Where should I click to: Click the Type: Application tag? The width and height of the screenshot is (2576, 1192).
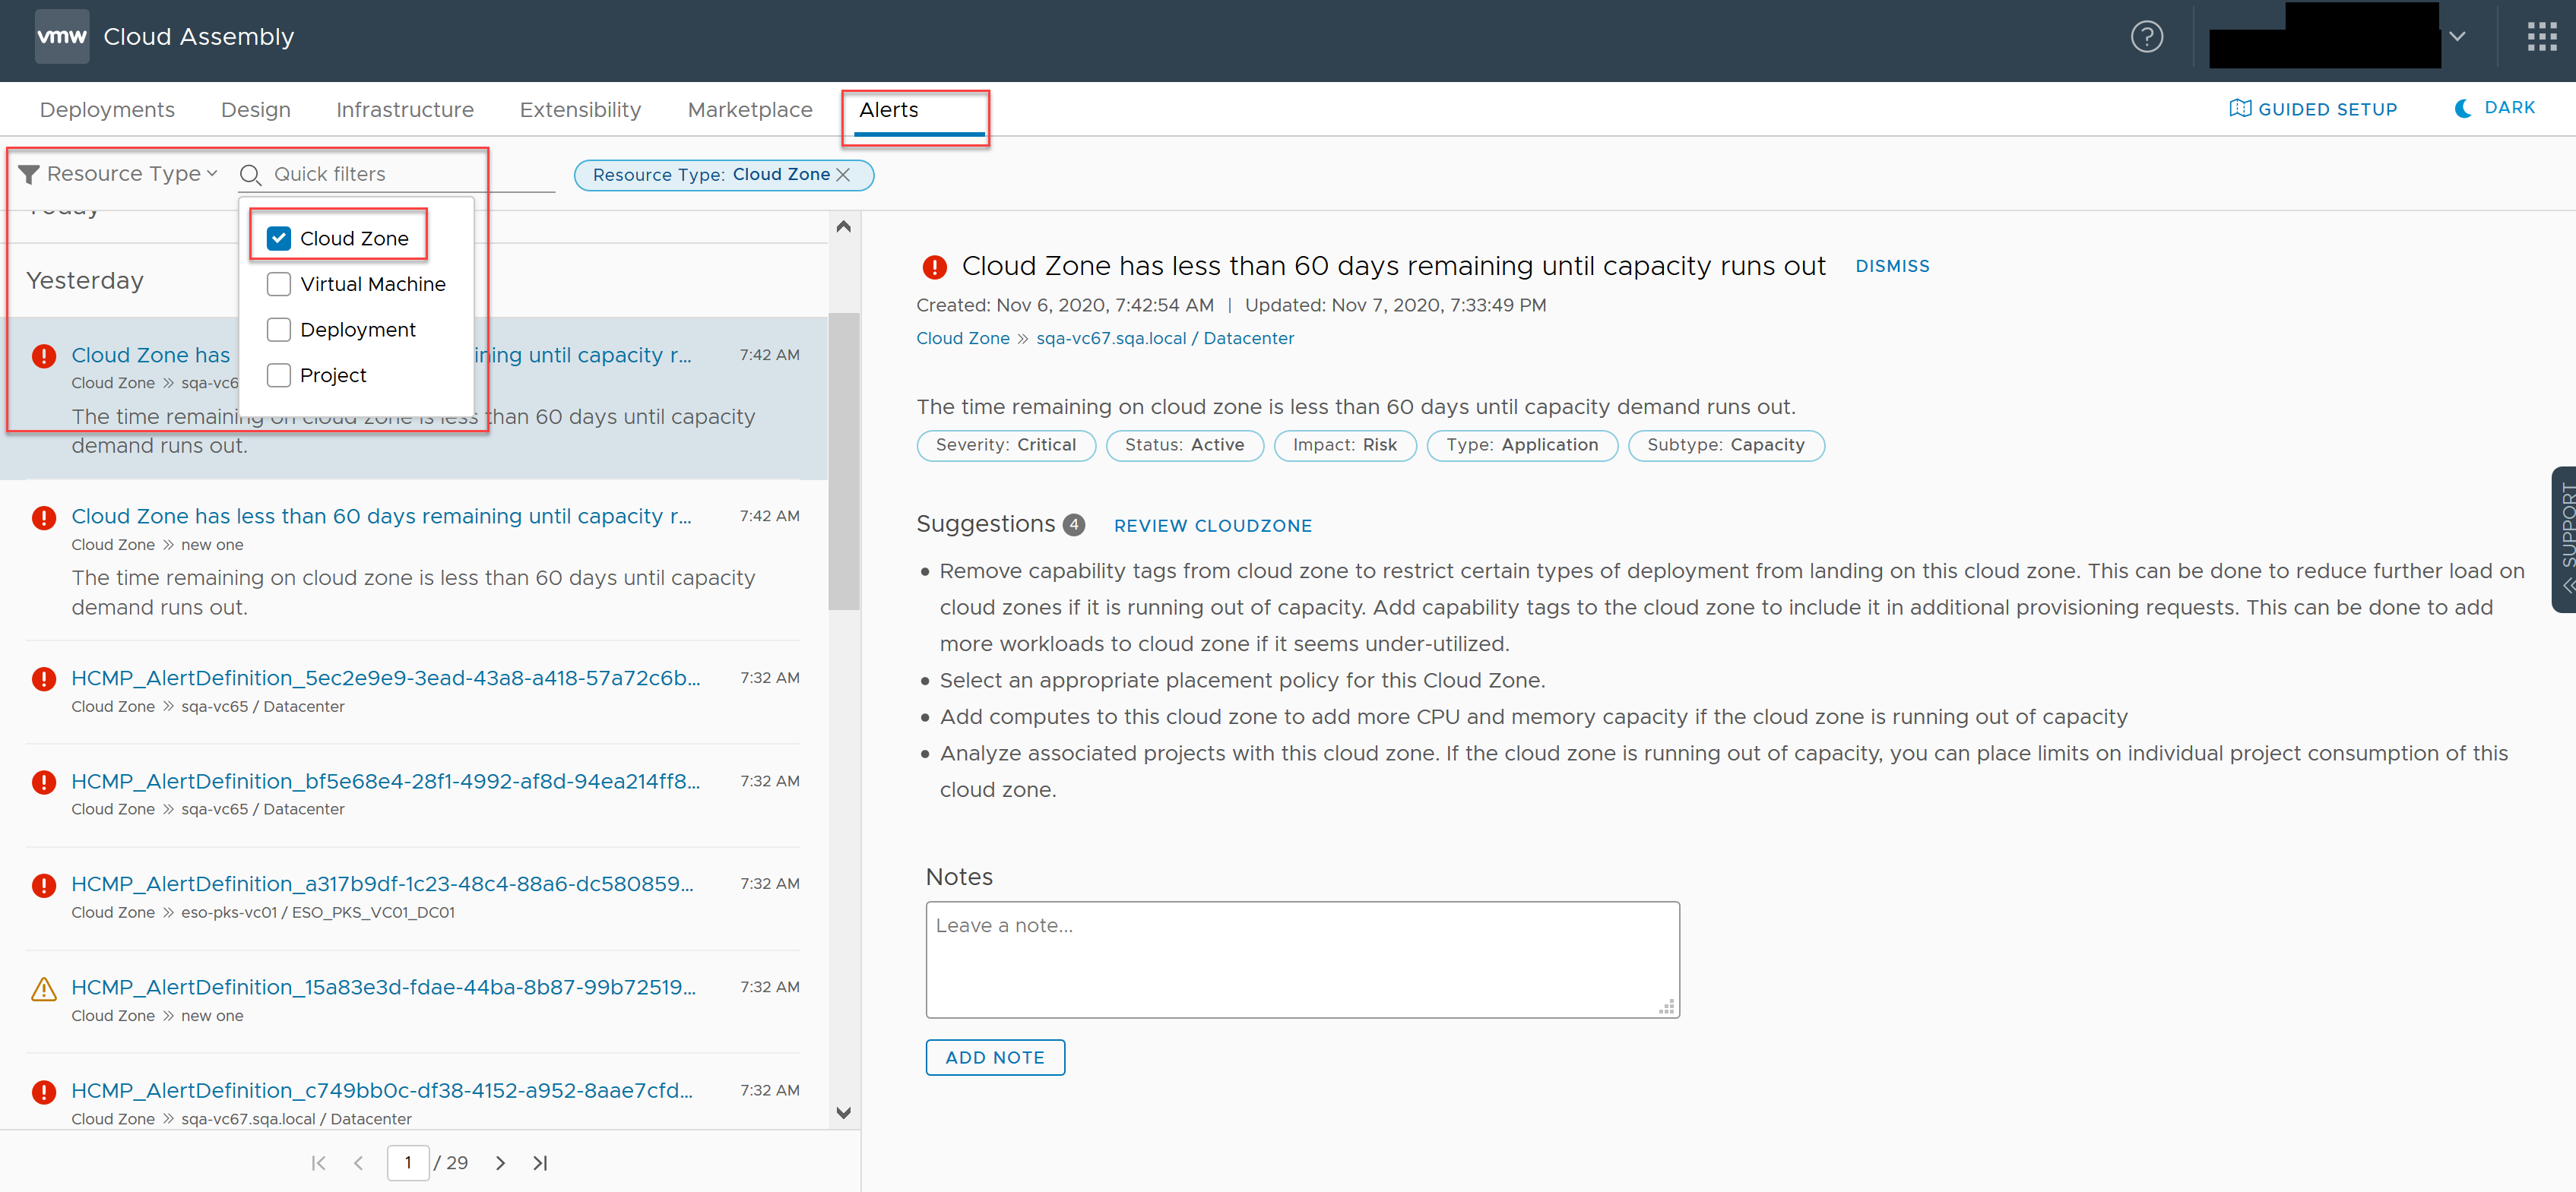(x=1521, y=446)
